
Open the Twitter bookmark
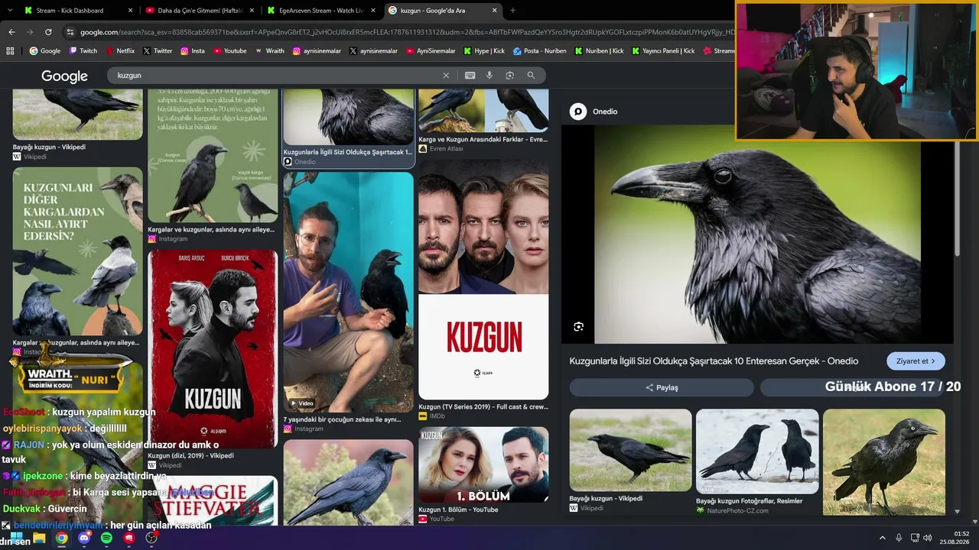click(158, 51)
